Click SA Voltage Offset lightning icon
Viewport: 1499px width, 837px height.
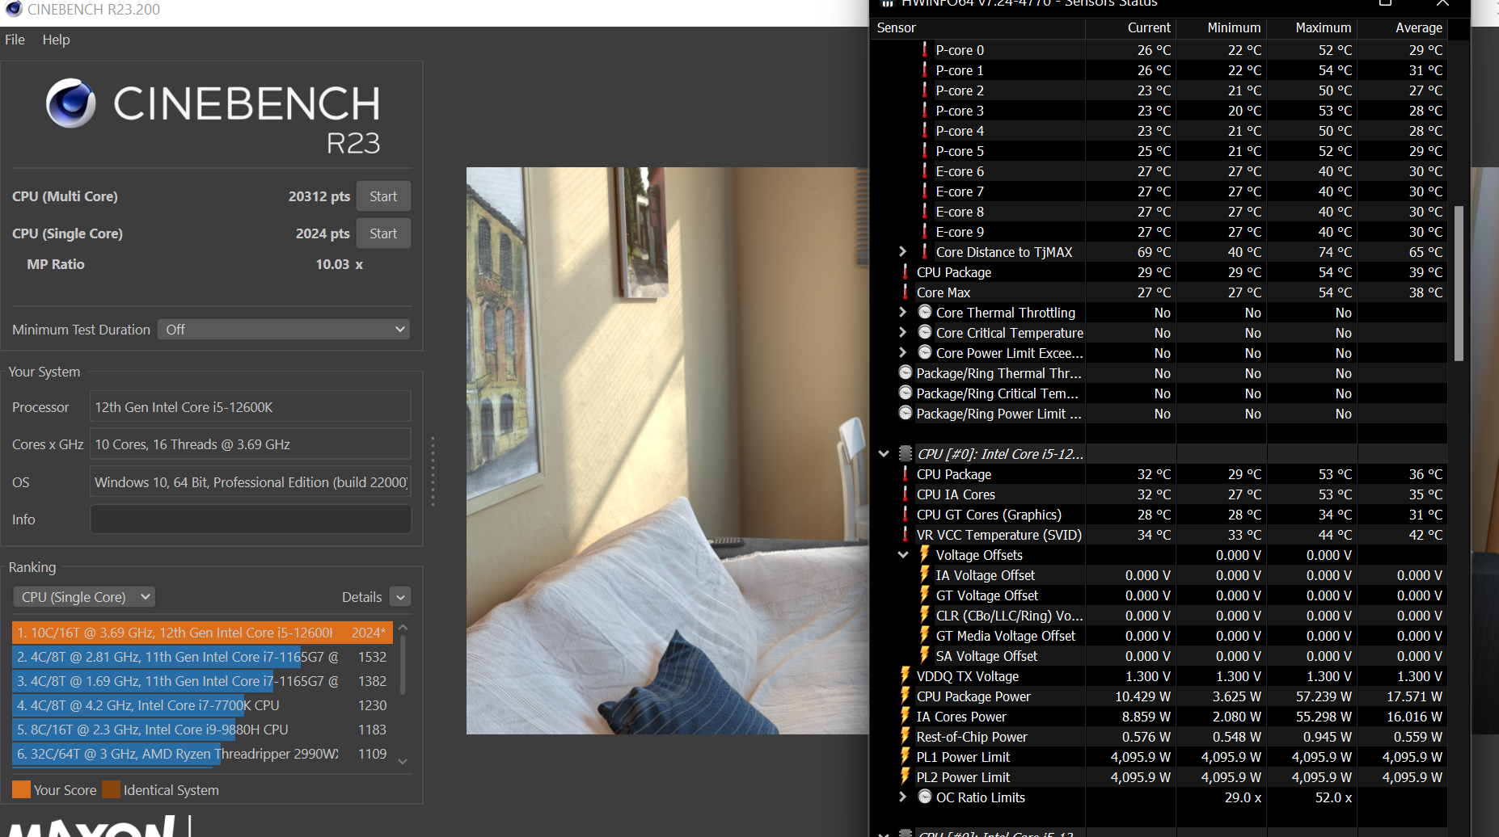(x=925, y=655)
